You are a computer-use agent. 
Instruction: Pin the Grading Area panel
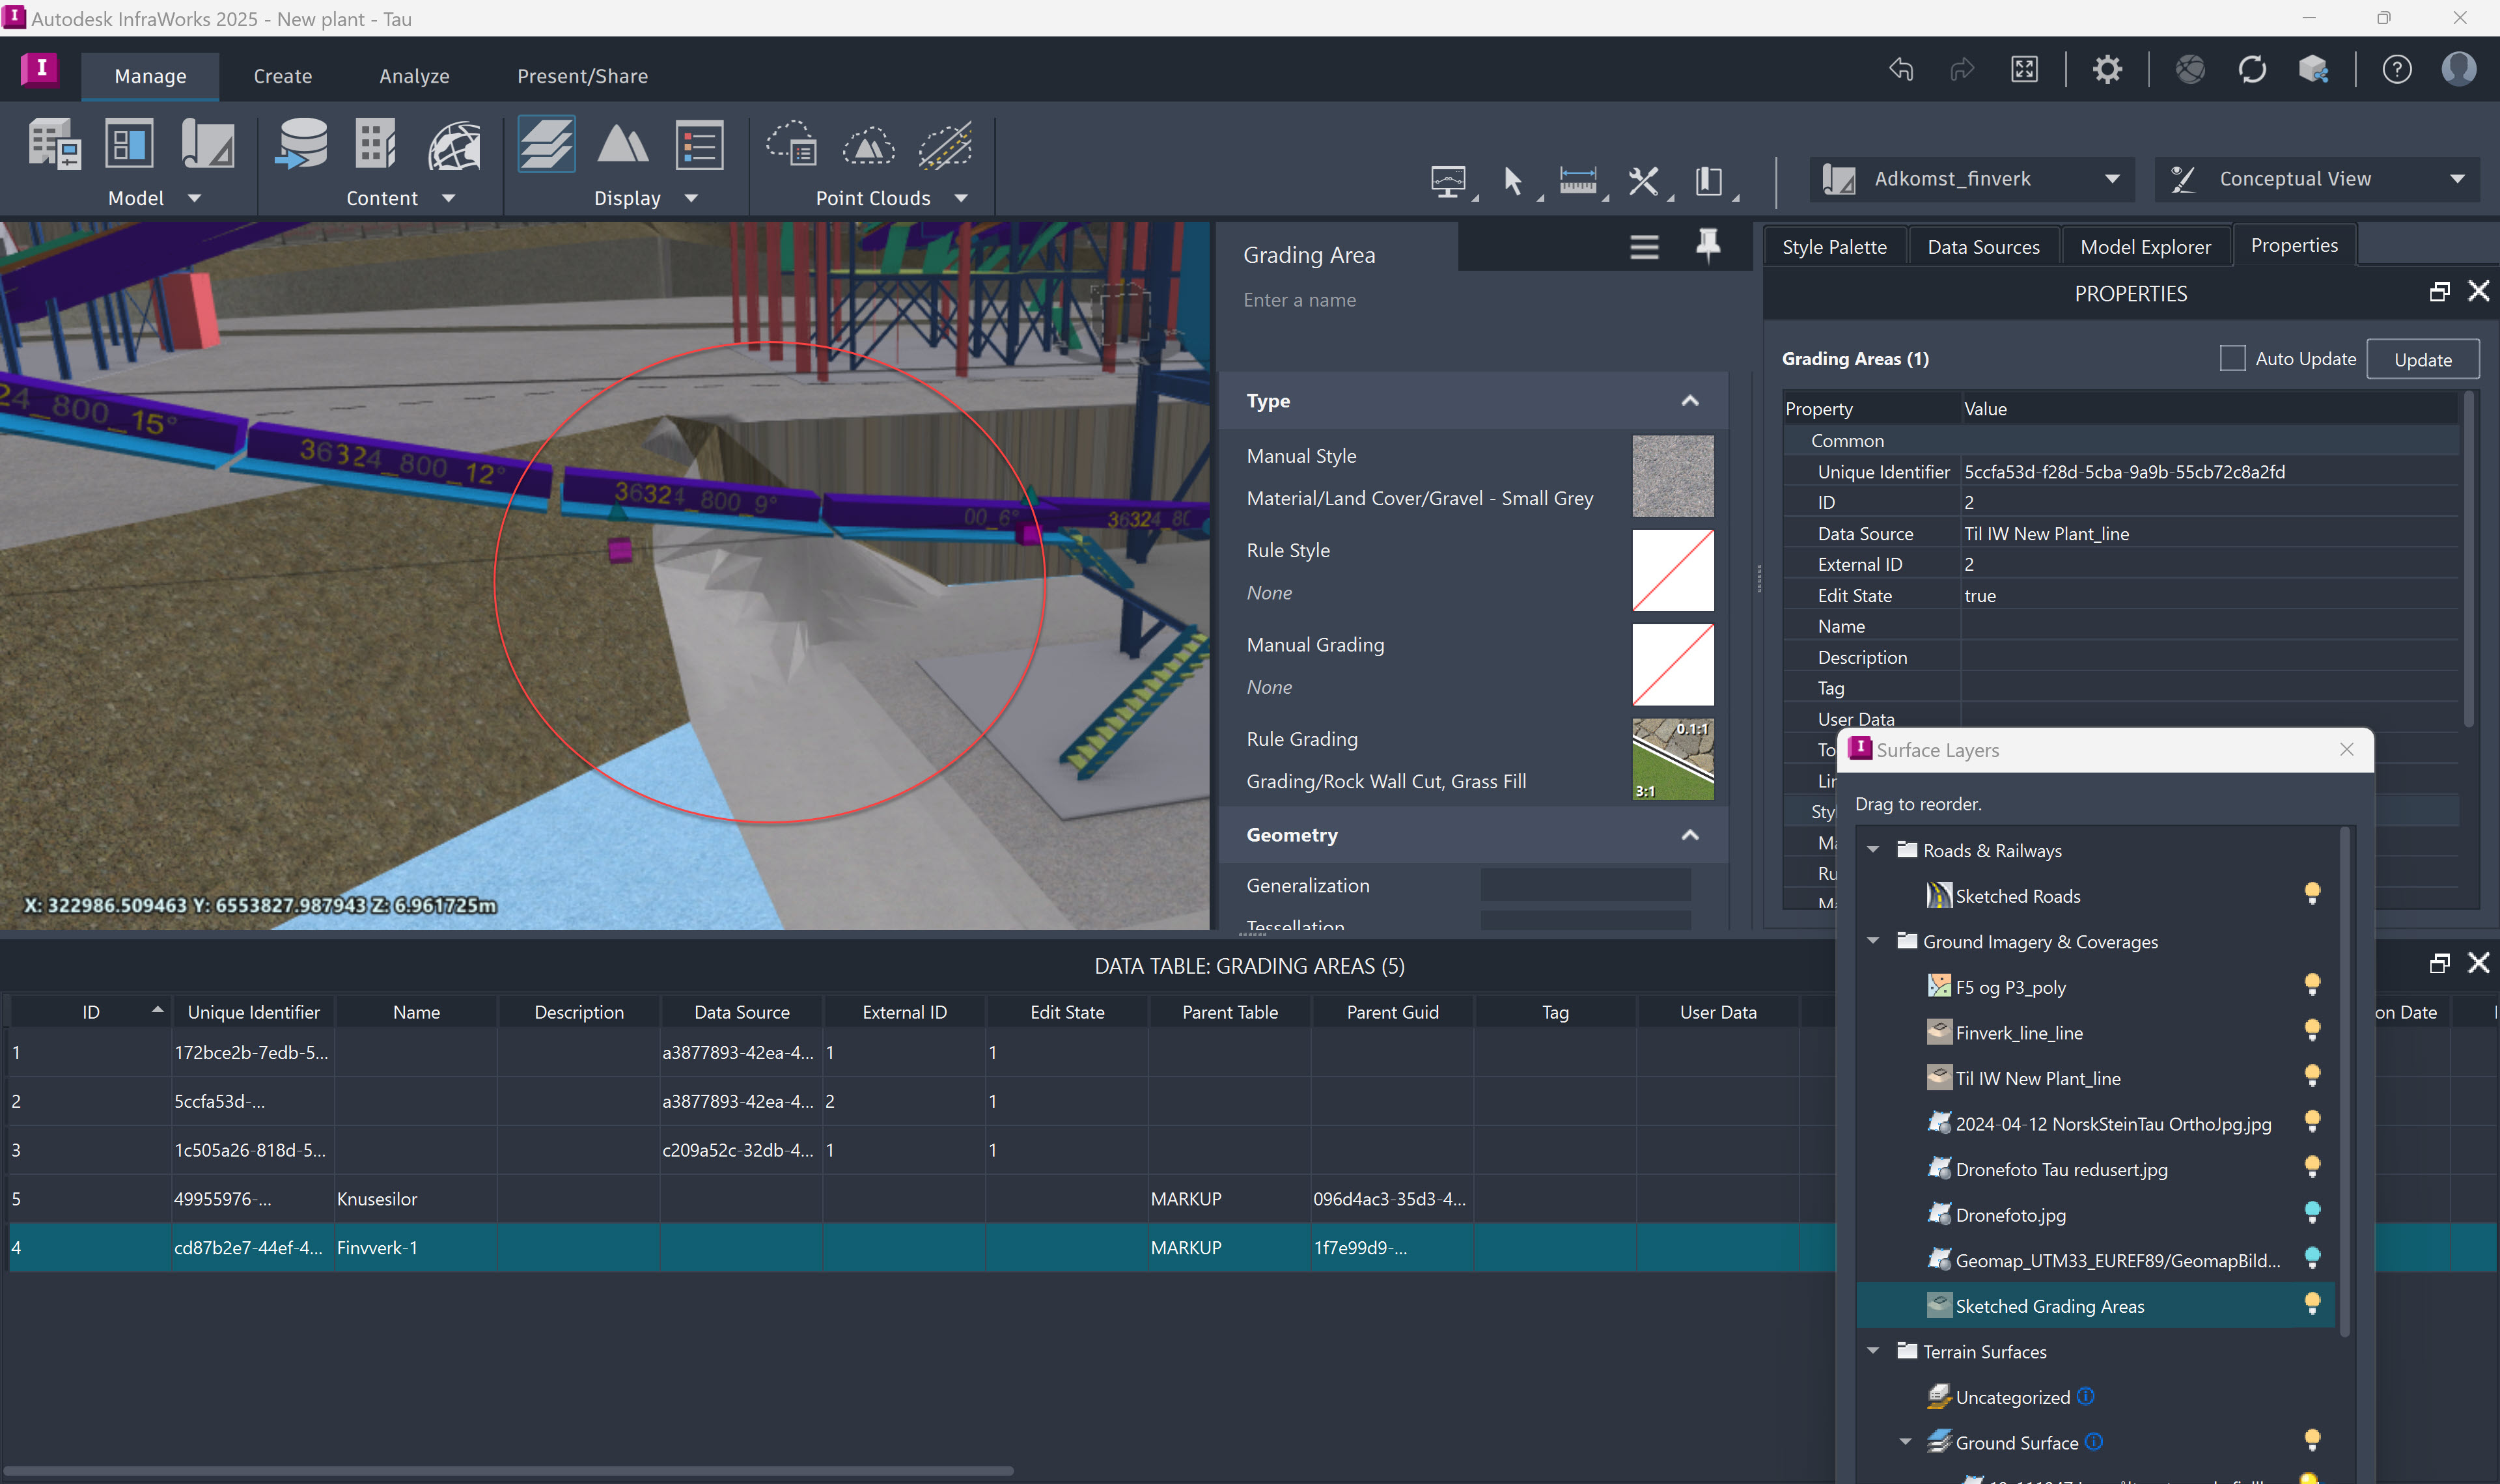(1708, 246)
